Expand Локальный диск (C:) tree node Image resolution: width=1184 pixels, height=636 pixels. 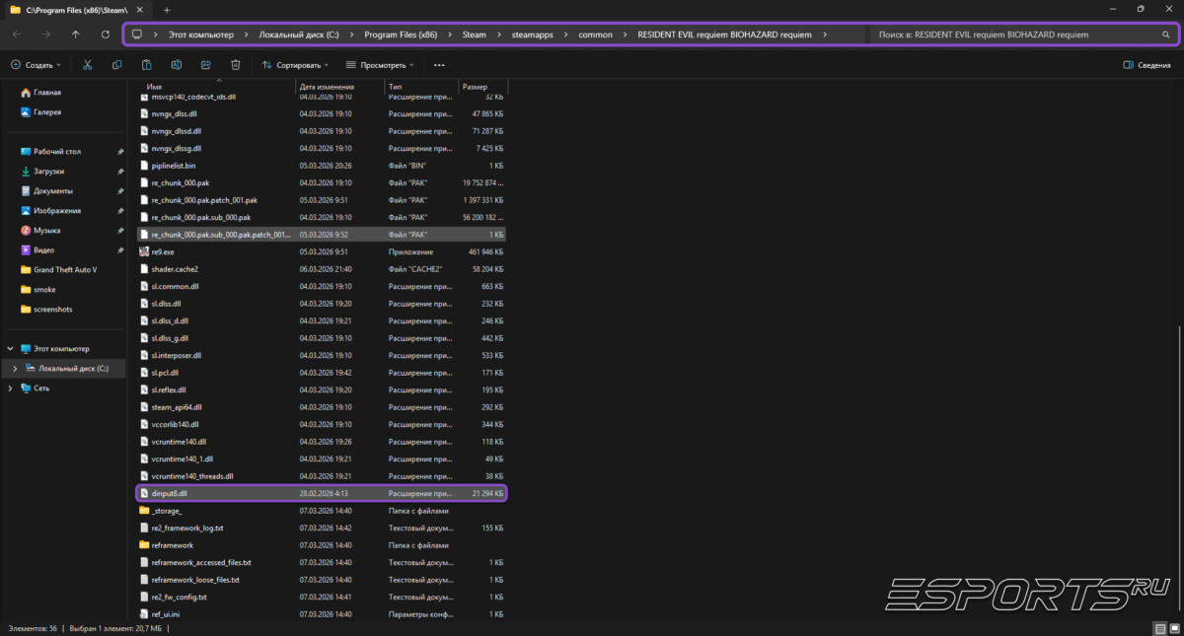pos(14,368)
